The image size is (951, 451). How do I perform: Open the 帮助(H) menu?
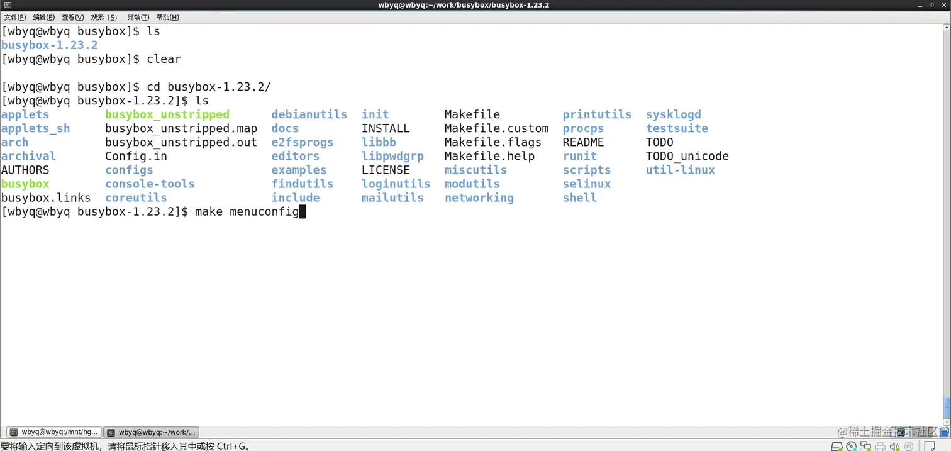(167, 18)
